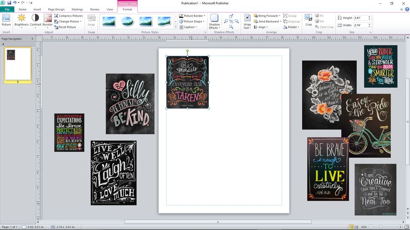
Task: Apply the rounded-corner picture style
Action: click(146, 21)
